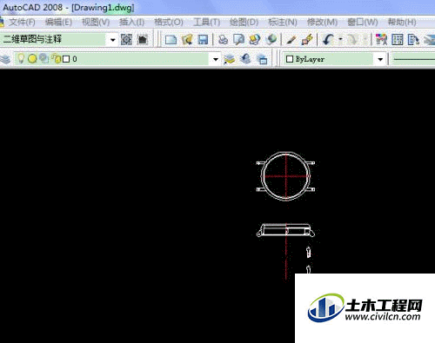Viewport: 435px width, 343px height.
Task: Open the 文件(F) menu
Action: 22,22
